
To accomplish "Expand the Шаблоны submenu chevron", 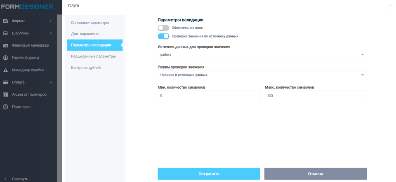I will coord(51,33).
